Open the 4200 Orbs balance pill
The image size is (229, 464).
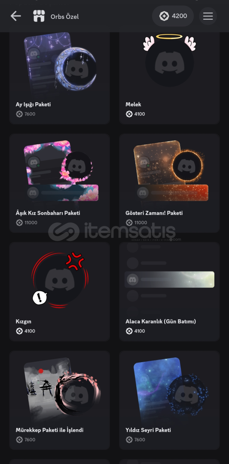tap(173, 16)
